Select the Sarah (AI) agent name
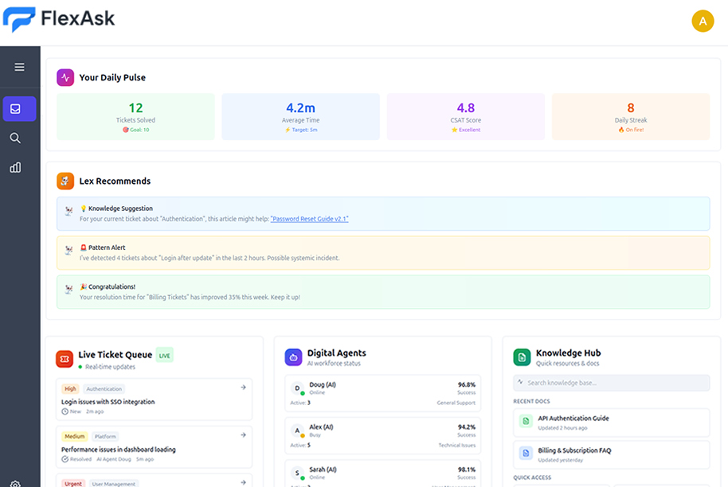Screen dimensions: 728x487 [x=323, y=469]
